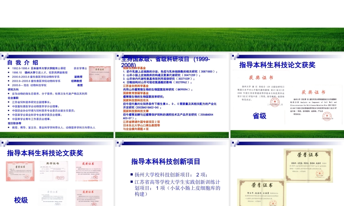
Task: Click the line 反刍动物的微生态营养、分子营养
Action: click(x=50, y=94)
